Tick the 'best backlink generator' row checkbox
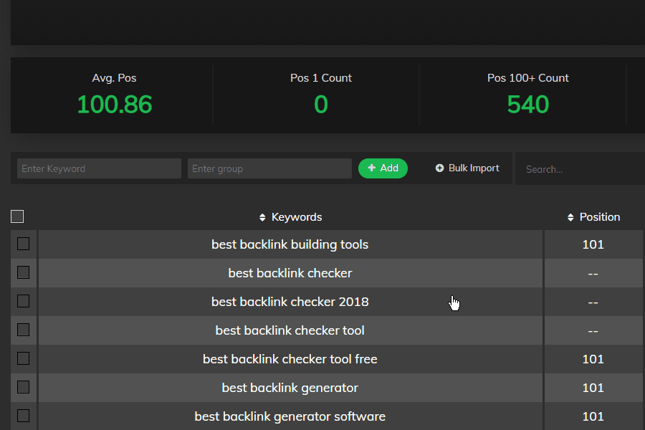The image size is (645, 430). point(23,387)
